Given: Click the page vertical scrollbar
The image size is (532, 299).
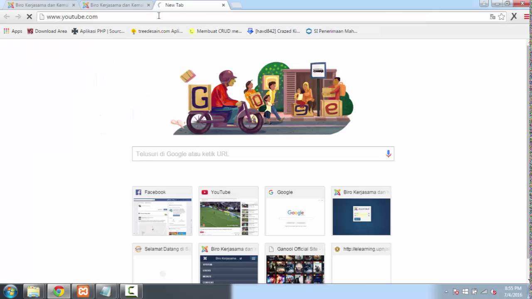Looking at the screenshot, I should pyautogui.click(x=529, y=161).
